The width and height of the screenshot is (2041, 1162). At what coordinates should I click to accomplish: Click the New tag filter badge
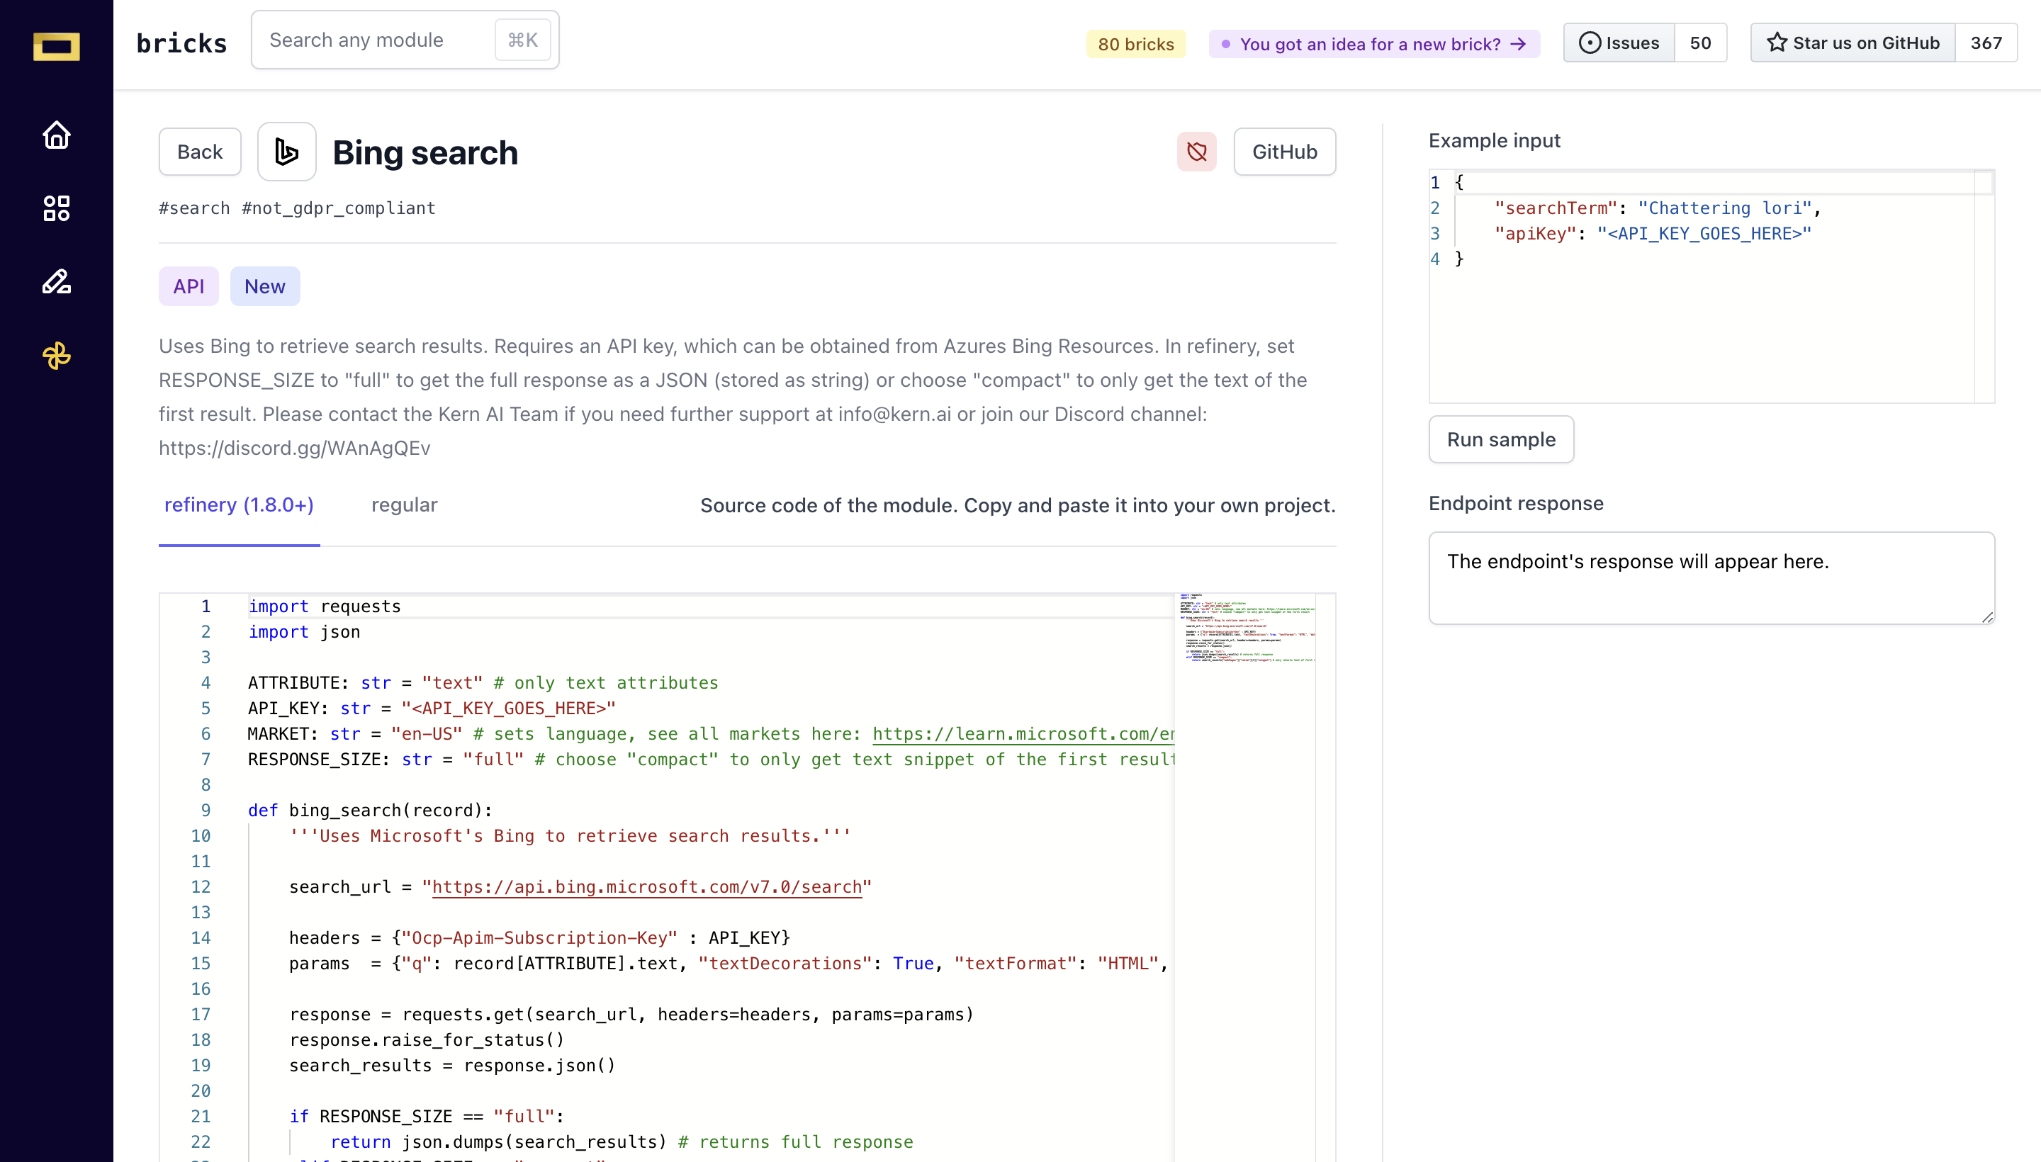(264, 286)
